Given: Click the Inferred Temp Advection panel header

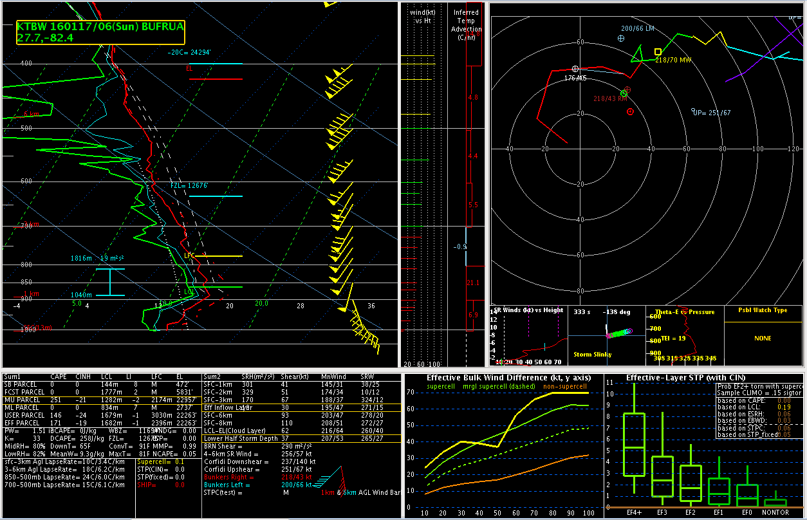Looking at the screenshot, I should [466, 25].
